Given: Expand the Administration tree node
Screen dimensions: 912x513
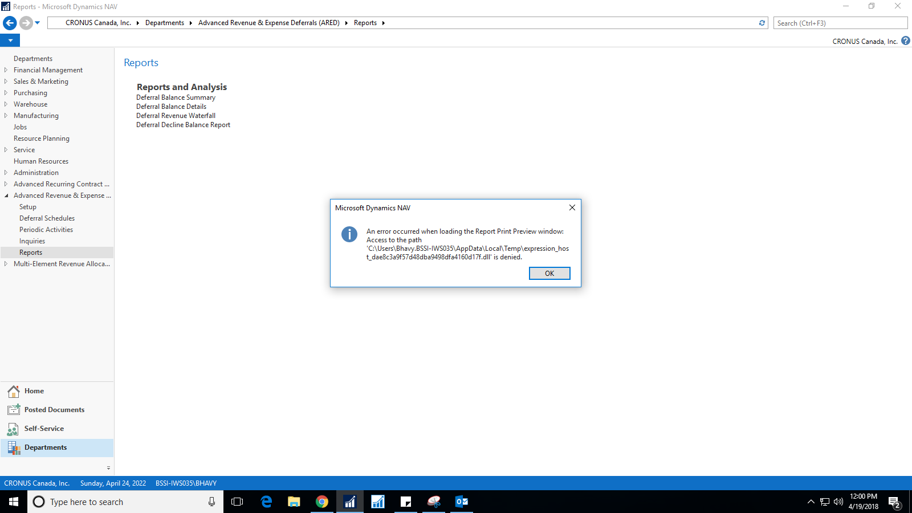Looking at the screenshot, I should click(6, 173).
